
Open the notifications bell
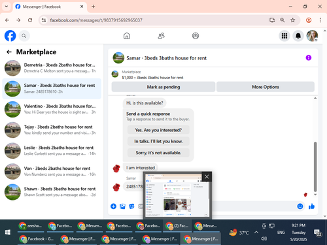pos(298,36)
